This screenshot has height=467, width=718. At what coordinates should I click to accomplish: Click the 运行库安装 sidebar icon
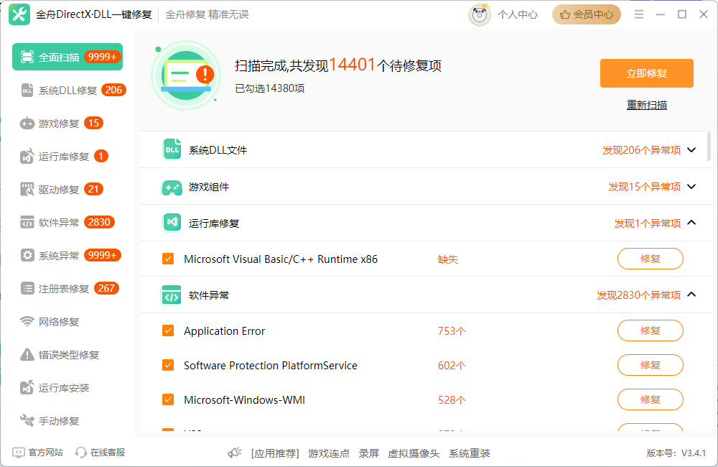coord(27,388)
